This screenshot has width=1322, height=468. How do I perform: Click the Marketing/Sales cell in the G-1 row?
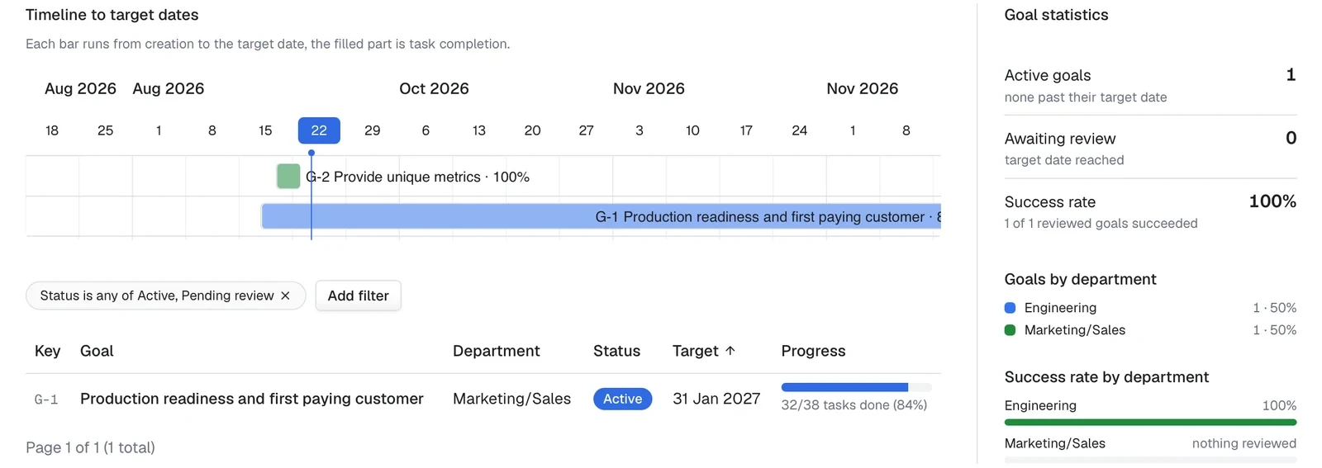point(511,399)
